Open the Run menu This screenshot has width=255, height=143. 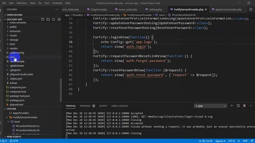click(x=47, y=3)
